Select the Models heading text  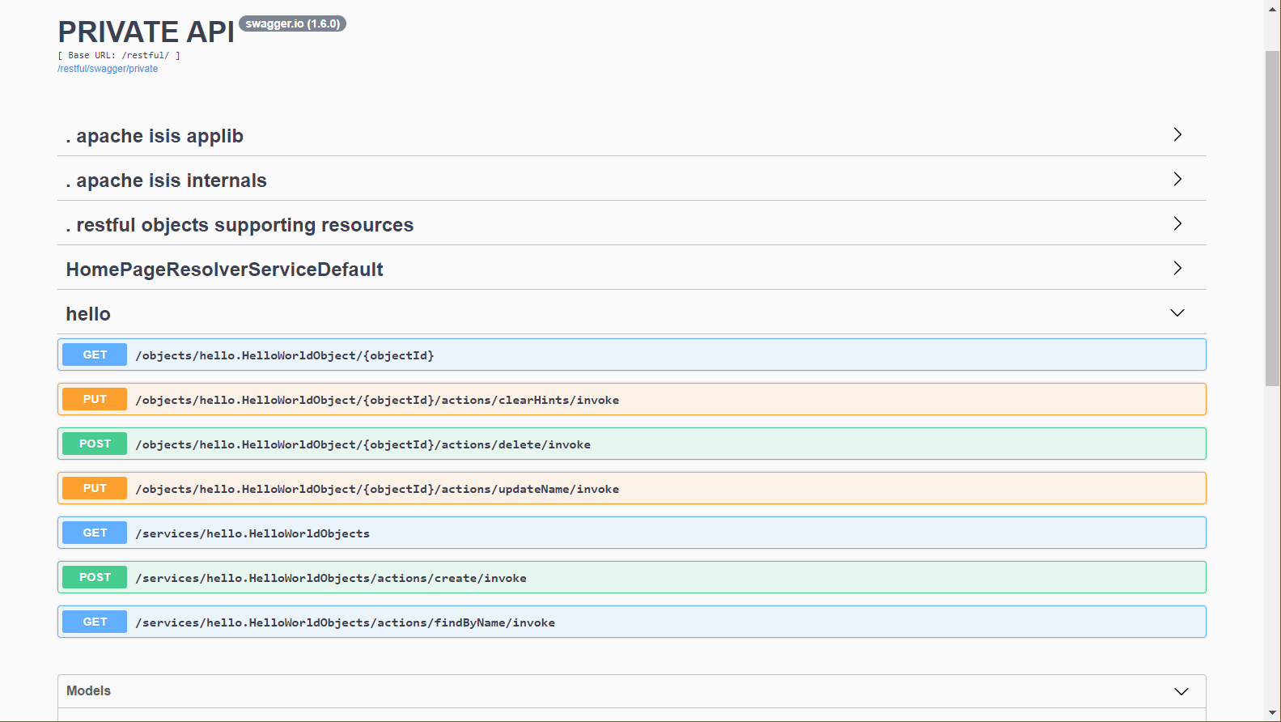coord(88,690)
